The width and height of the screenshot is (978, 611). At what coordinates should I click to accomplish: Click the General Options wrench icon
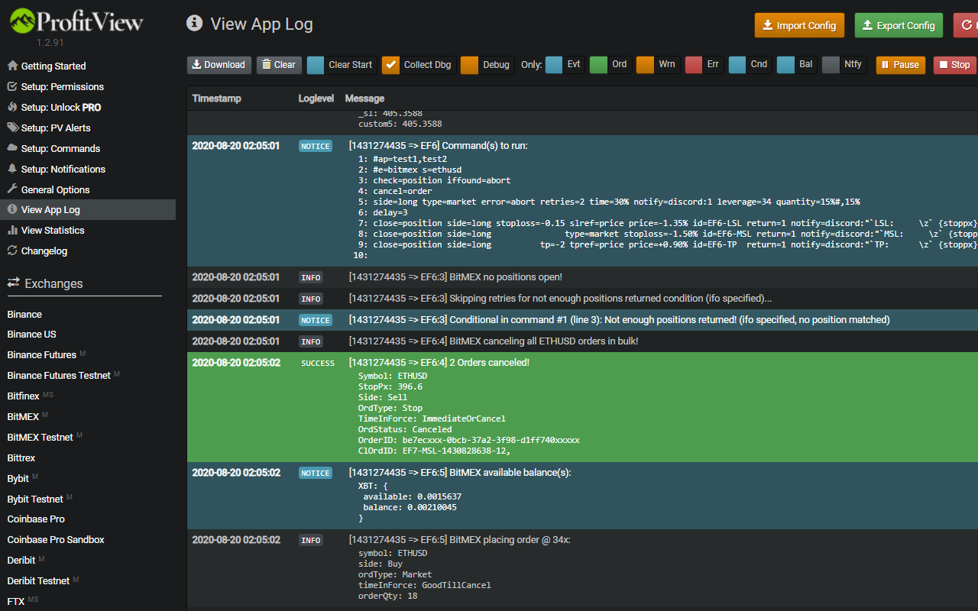(x=12, y=189)
